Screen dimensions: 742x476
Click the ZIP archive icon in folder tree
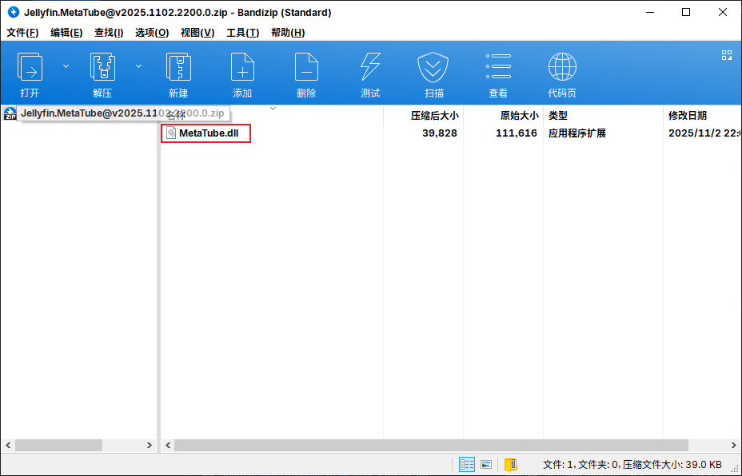(10, 113)
